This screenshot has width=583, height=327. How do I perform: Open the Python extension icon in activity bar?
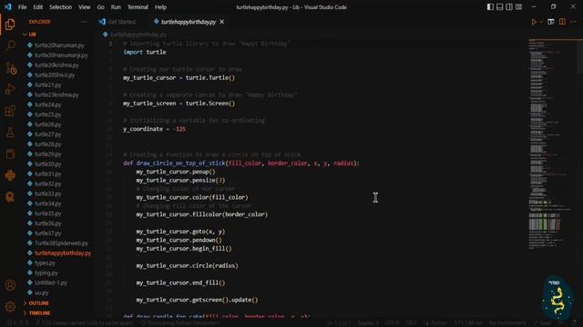point(10,175)
